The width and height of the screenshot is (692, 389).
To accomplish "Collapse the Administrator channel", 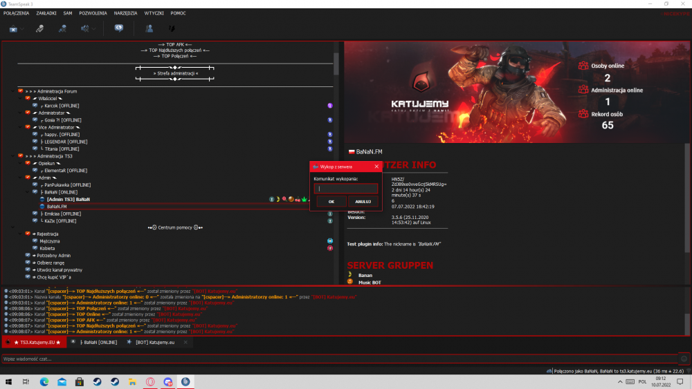I will tap(20, 113).
